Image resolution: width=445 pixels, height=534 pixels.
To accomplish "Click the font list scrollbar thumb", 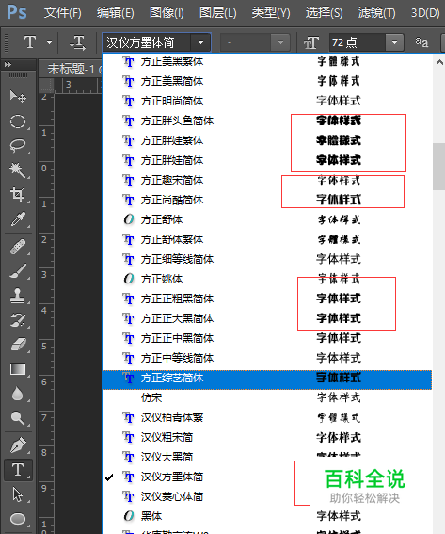I will point(438,166).
